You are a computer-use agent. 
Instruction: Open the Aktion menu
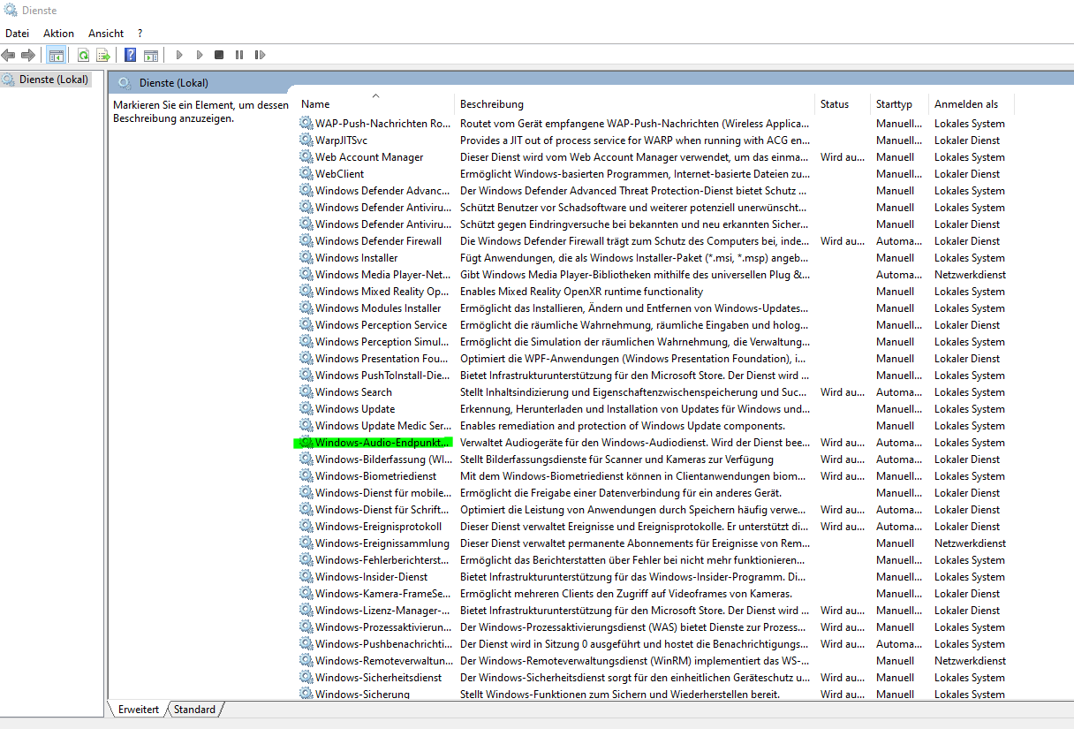pyautogui.click(x=58, y=33)
